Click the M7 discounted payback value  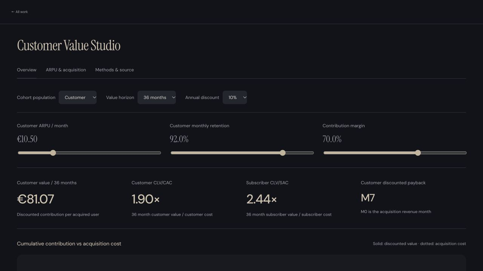(368, 198)
